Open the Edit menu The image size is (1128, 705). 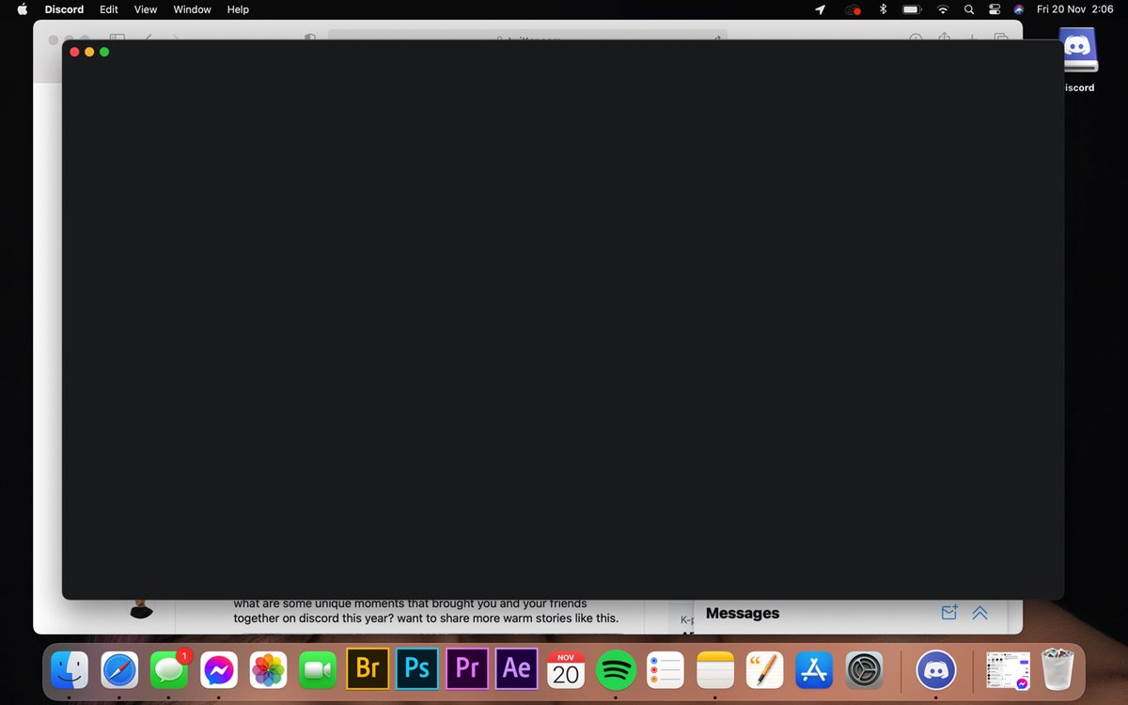(x=109, y=9)
